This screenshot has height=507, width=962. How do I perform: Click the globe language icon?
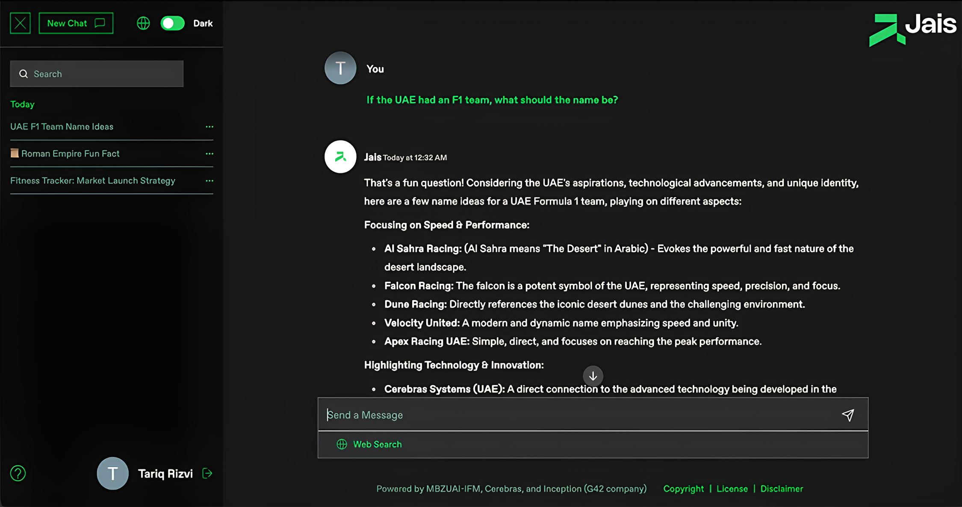[x=143, y=23]
